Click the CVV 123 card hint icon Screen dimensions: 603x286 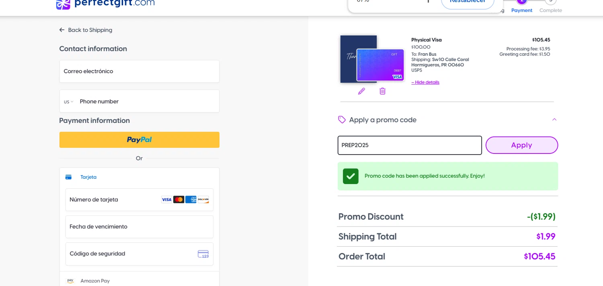point(203,254)
